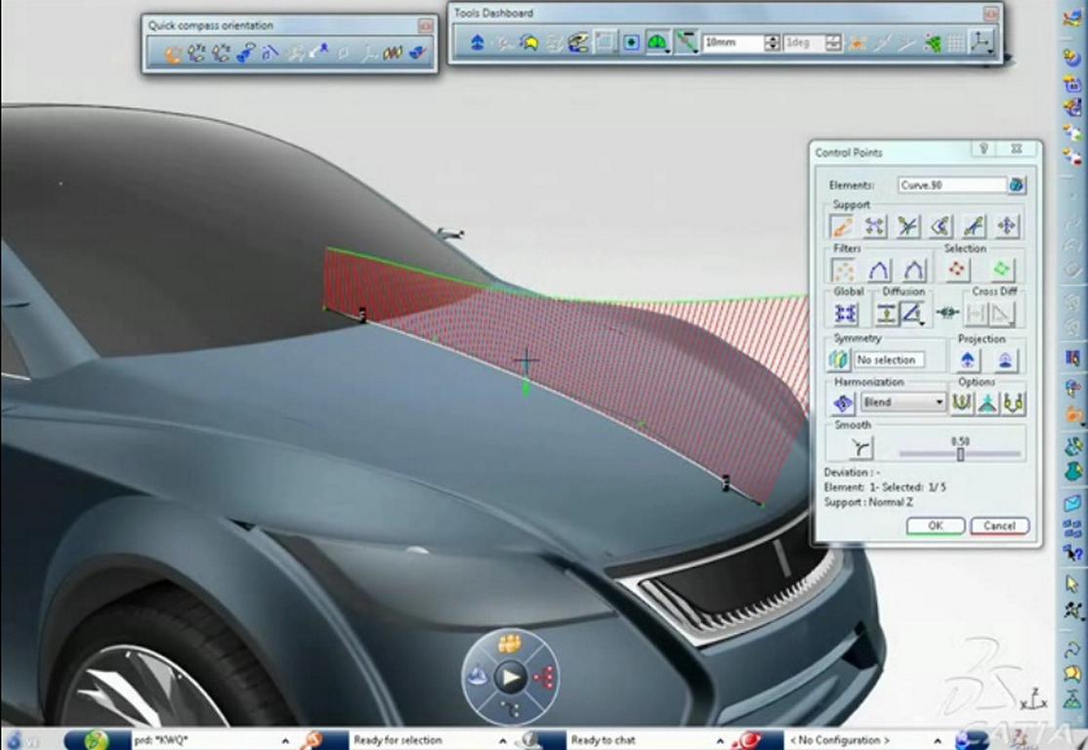Click the last Options icon
The width and height of the screenshot is (1088, 750).
click(x=1014, y=402)
